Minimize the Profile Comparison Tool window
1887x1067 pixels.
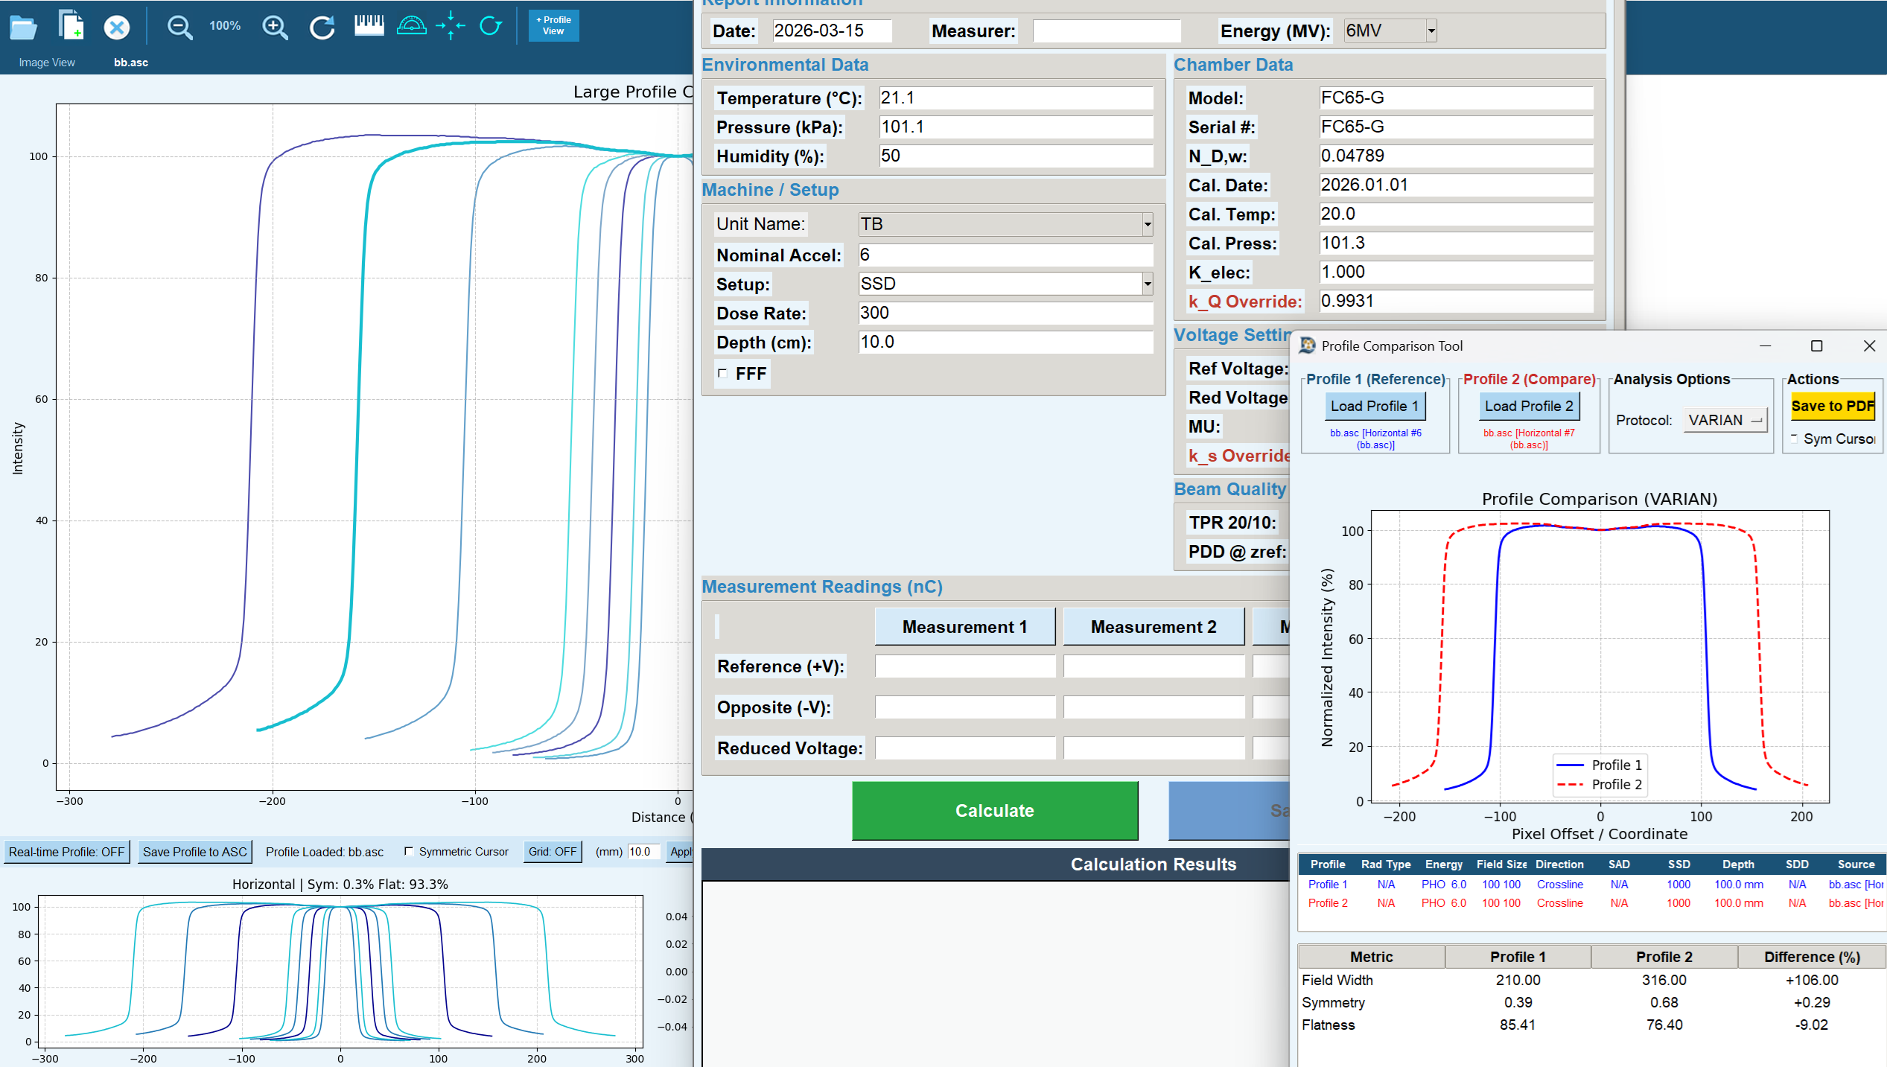1765,345
